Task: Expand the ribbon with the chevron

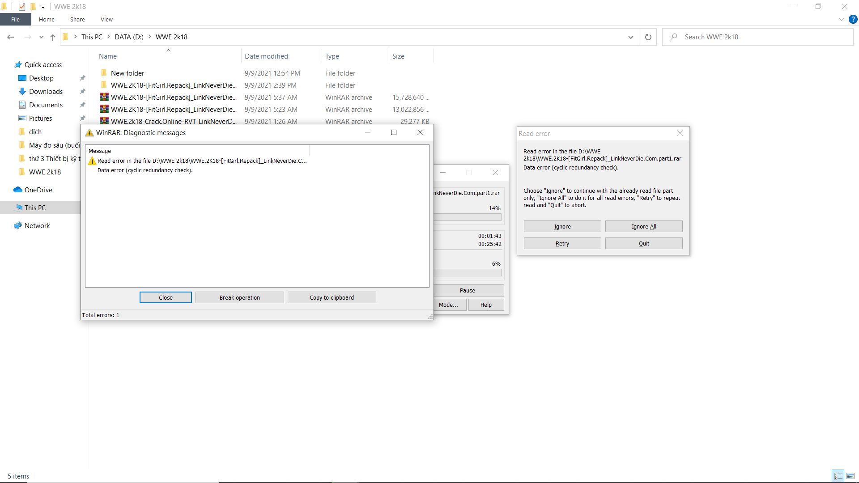Action: coord(841,19)
